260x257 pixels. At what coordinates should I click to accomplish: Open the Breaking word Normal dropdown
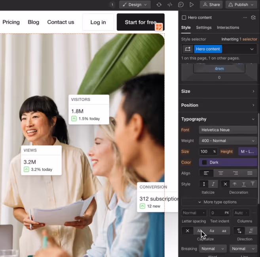tap(213, 249)
